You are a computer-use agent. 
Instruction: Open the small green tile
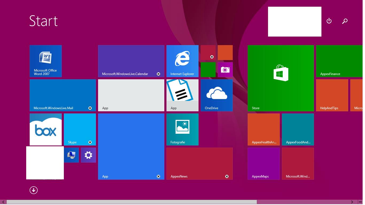[208, 70]
